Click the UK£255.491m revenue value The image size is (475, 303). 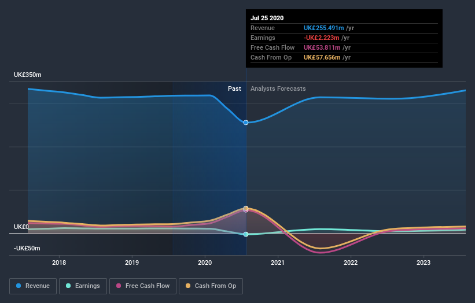point(324,28)
